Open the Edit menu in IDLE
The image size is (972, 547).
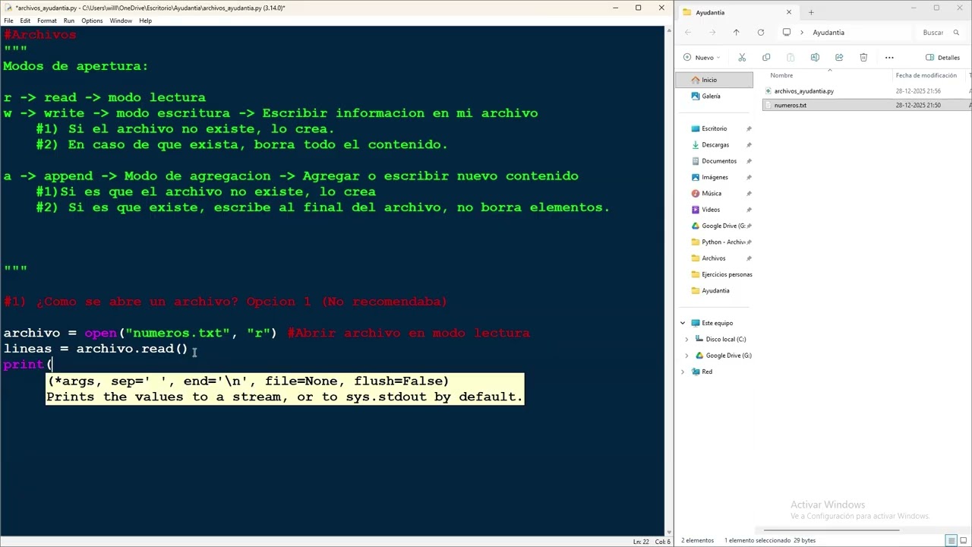[x=25, y=21]
